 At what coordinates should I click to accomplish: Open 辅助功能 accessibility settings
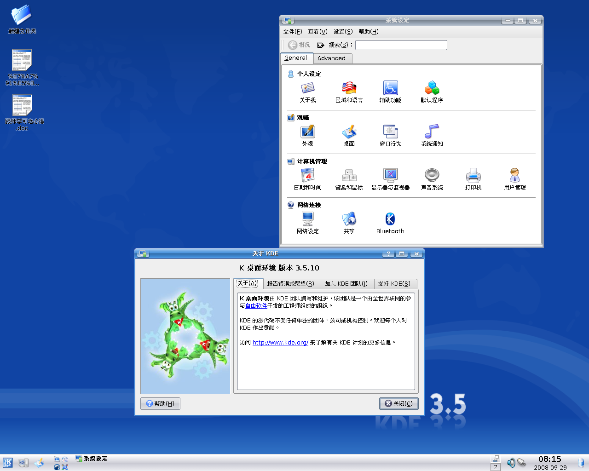390,92
